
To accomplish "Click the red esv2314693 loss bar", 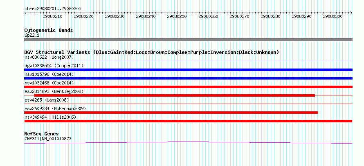I will pos(174,95).
